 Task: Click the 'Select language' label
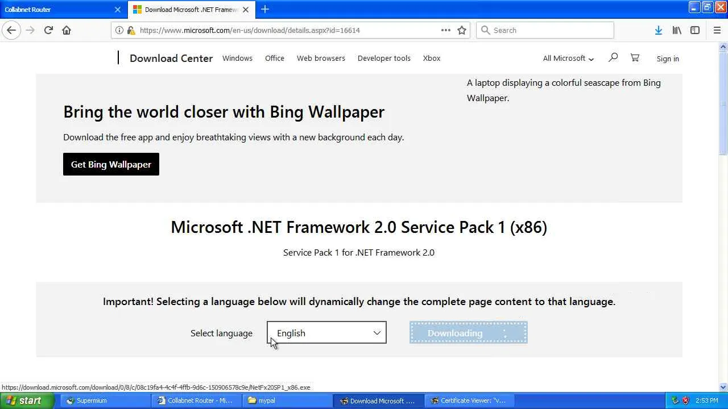click(221, 333)
